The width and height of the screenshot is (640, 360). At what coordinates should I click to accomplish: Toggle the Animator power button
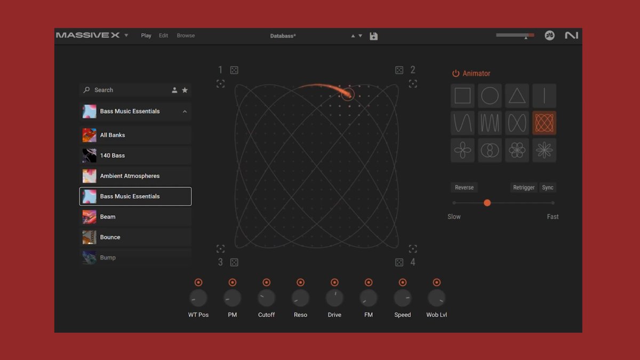click(455, 74)
